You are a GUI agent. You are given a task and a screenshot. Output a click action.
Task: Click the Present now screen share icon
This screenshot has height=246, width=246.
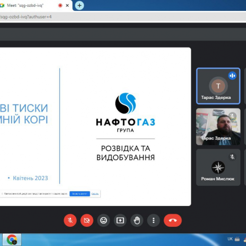pyautogui.click(x=120, y=220)
